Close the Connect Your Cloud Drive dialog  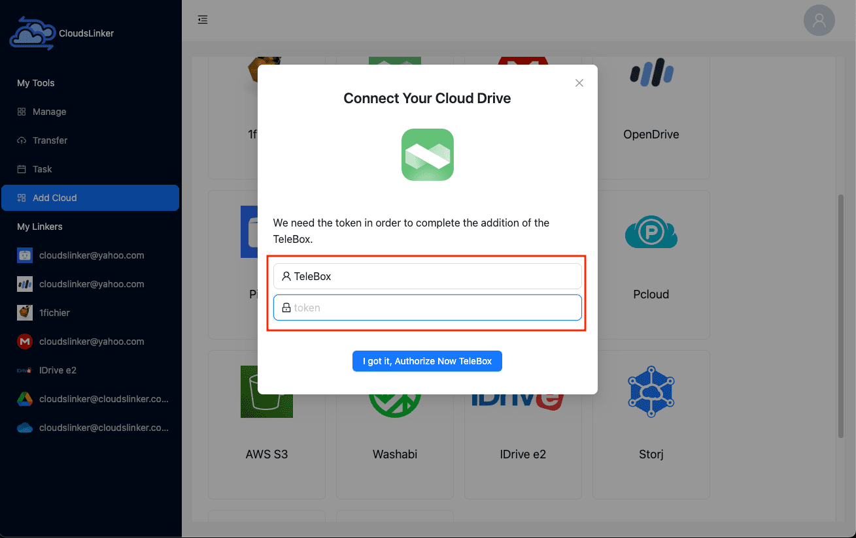pos(579,83)
